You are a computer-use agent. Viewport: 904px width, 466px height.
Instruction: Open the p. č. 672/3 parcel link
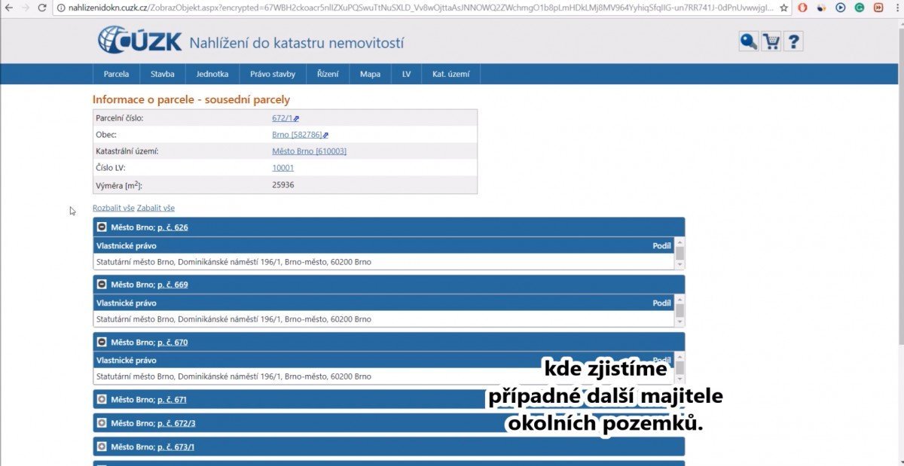click(176, 423)
